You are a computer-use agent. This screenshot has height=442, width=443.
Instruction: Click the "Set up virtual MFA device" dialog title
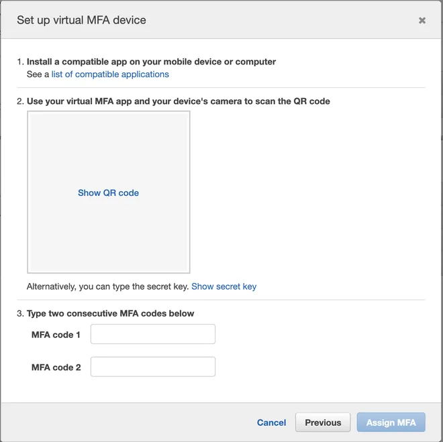pos(81,20)
